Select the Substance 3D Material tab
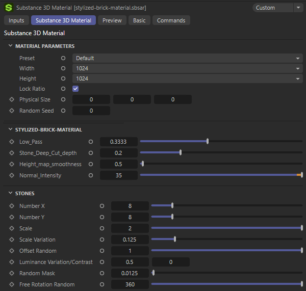Screen dimensions: 306x291 [63, 20]
